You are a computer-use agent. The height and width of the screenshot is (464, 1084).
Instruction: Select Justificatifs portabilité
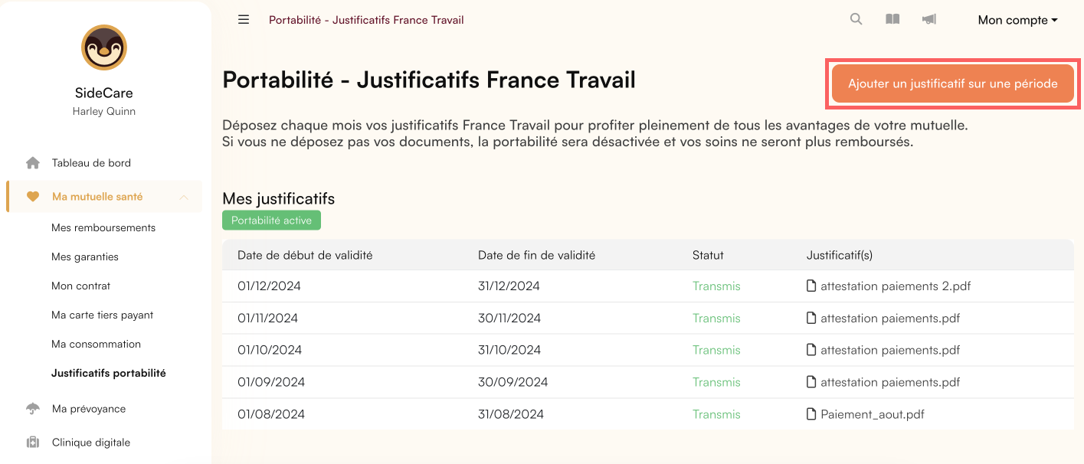(x=109, y=374)
